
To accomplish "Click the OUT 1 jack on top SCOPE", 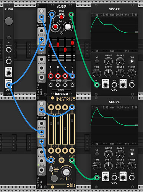I will [x=106, y=85].
